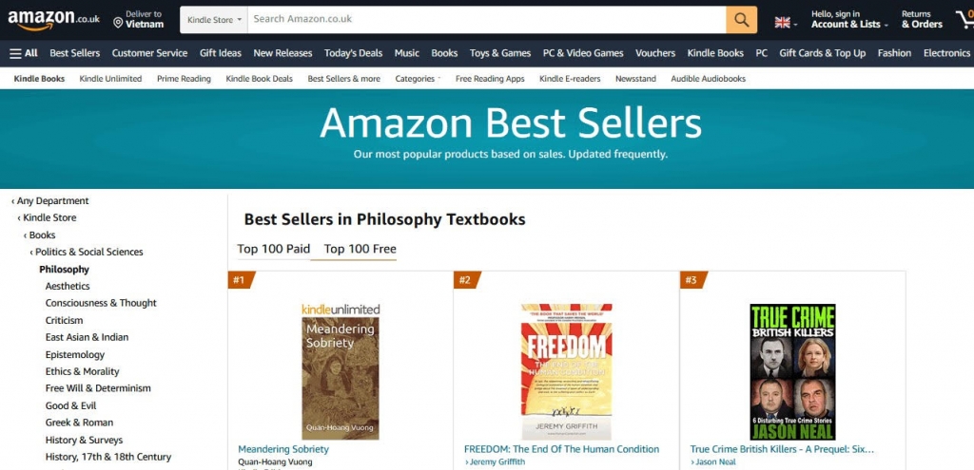Select the Top 100 Free tab
This screenshot has height=470, width=974.
(360, 249)
